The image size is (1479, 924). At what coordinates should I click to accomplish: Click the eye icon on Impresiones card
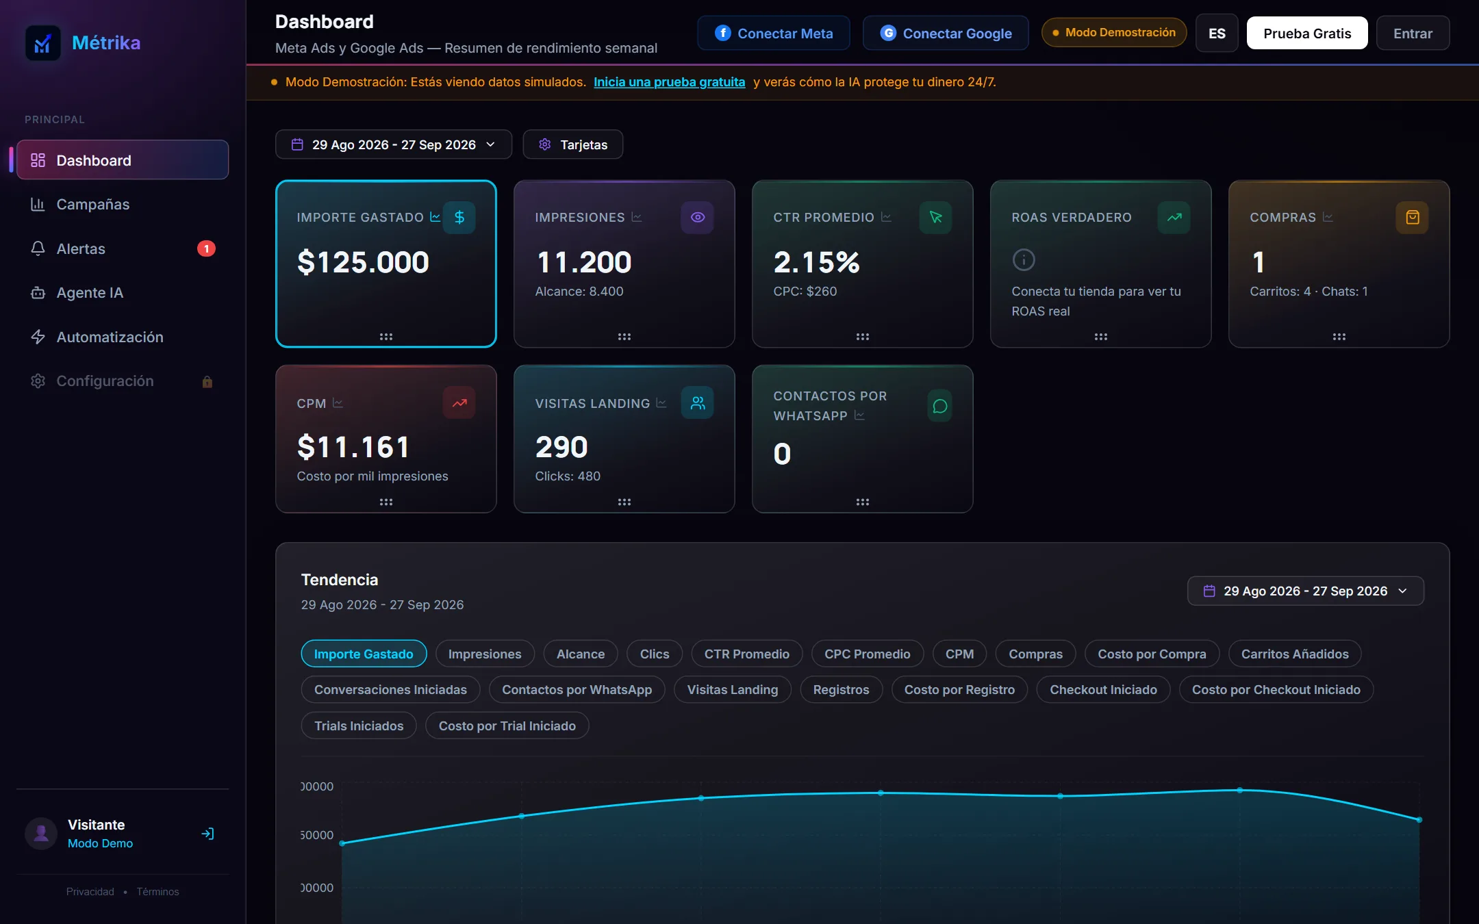[698, 217]
